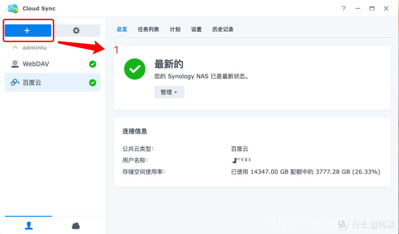Close the Cloud Sync window
This screenshot has height=234, width=399.
pos(386,8)
